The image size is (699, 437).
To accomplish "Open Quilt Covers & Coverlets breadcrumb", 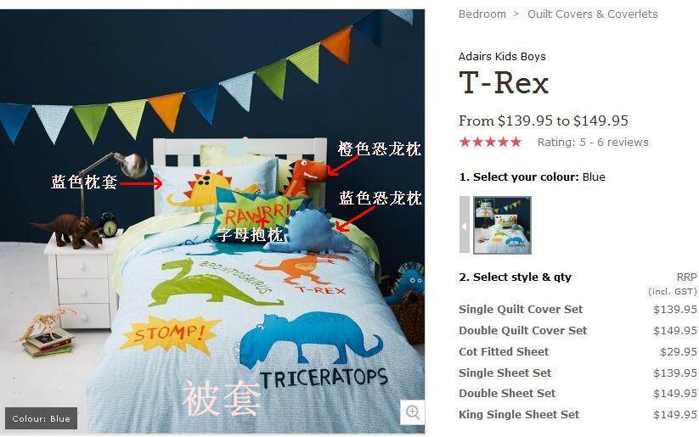I will pyautogui.click(x=593, y=14).
